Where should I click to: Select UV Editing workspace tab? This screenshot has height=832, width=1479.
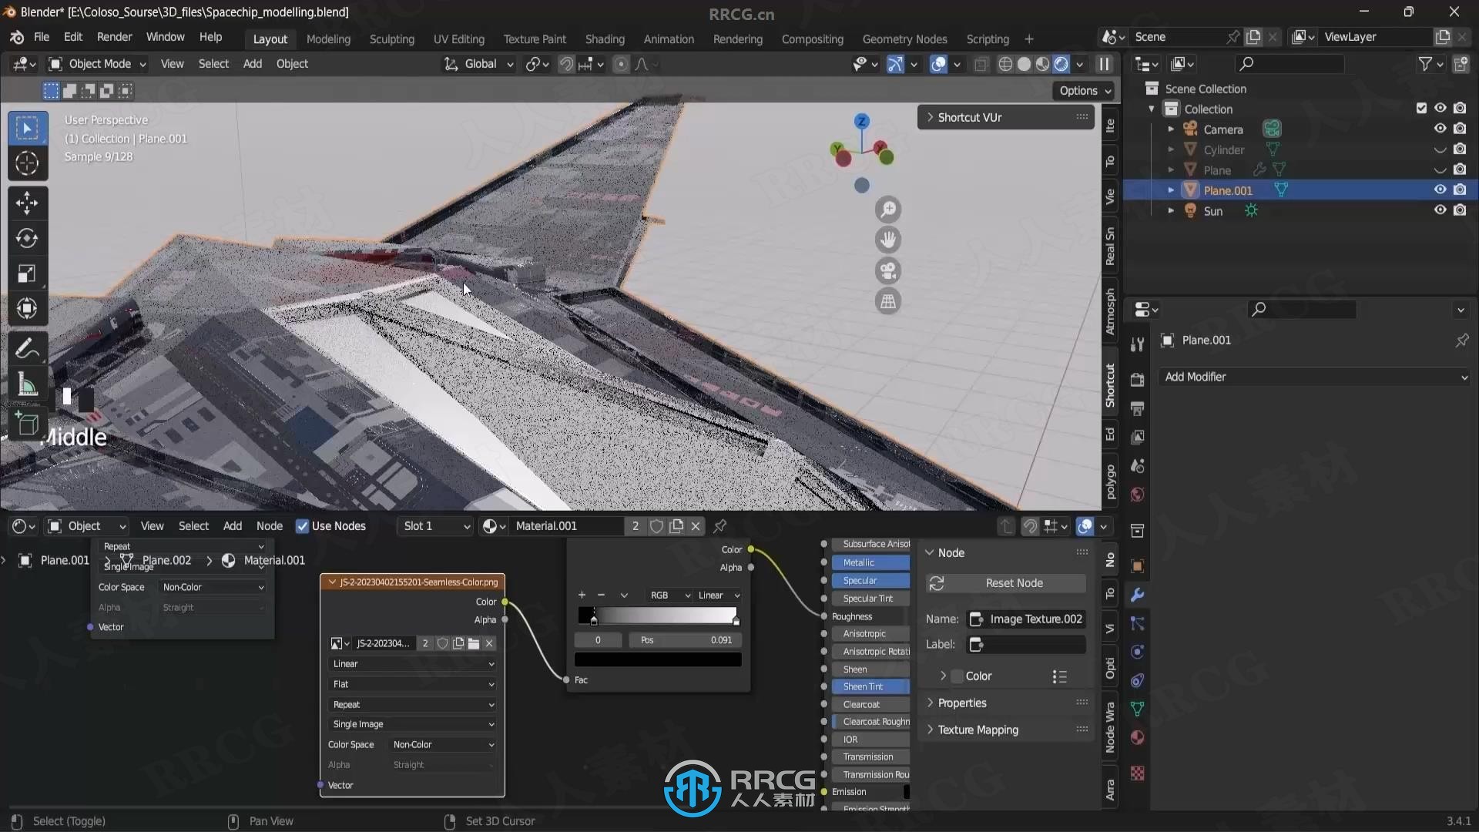pyautogui.click(x=458, y=39)
